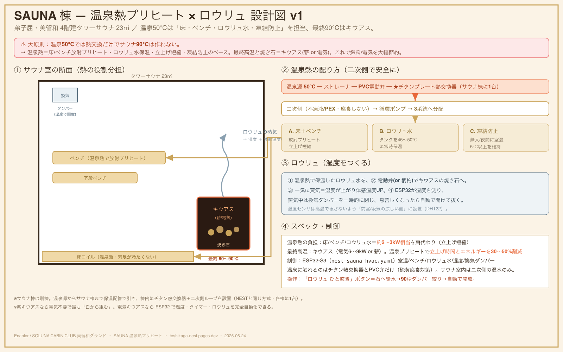
Task: Click the DHT22 humidity sensor note
Action: click(368, 209)
